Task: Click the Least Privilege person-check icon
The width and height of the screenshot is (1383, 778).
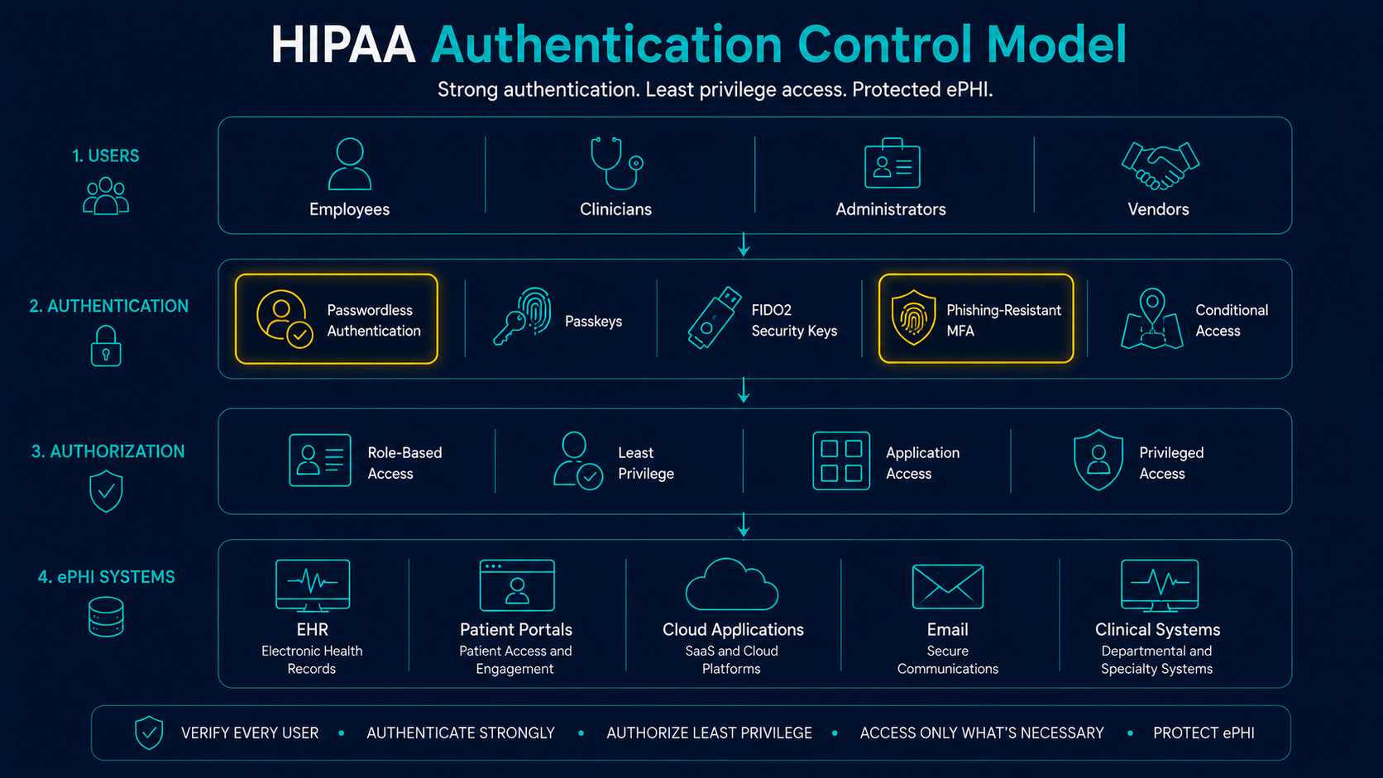Action: [x=578, y=461]
